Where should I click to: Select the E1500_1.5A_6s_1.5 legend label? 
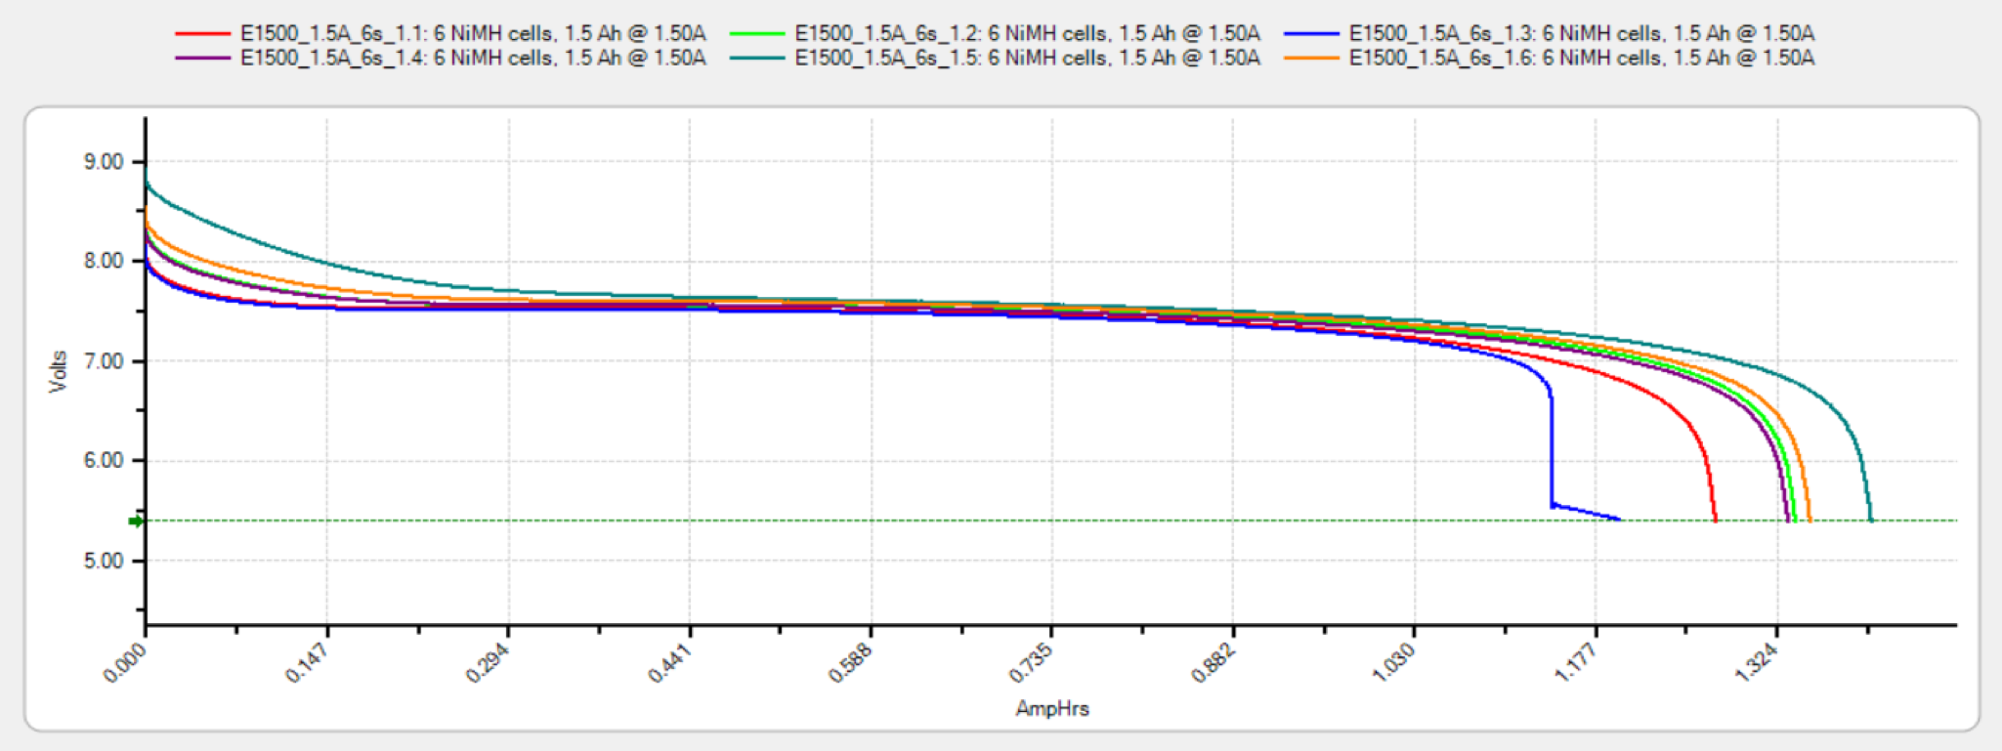(x=1027, y=59)
